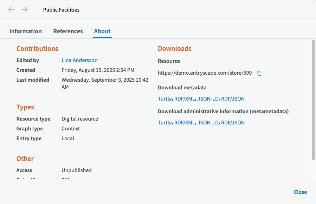
Task: Select the About tab
Action: 102,31
